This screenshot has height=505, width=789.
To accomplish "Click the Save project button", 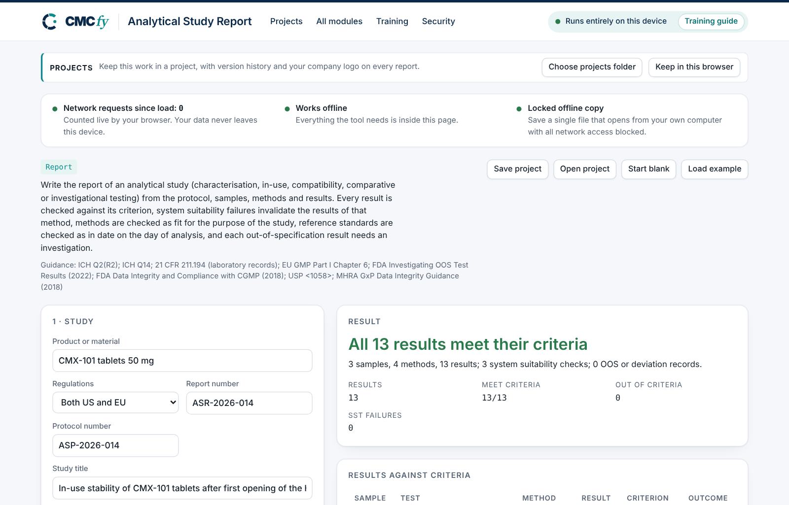I will (517, 169).
